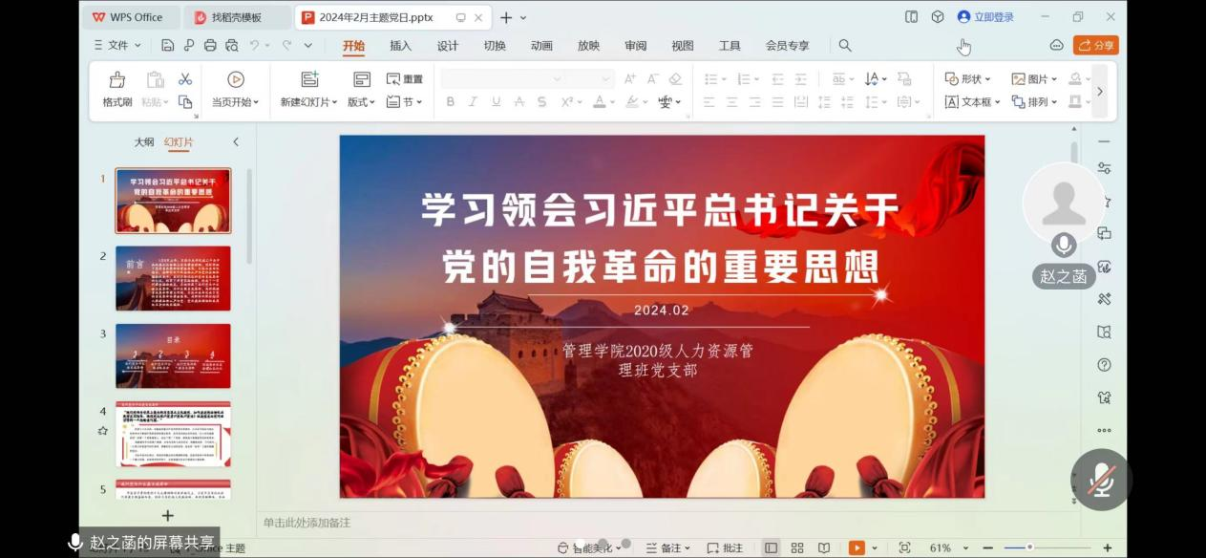Click the Save icon in quick access toolbar

pos(168,45)
